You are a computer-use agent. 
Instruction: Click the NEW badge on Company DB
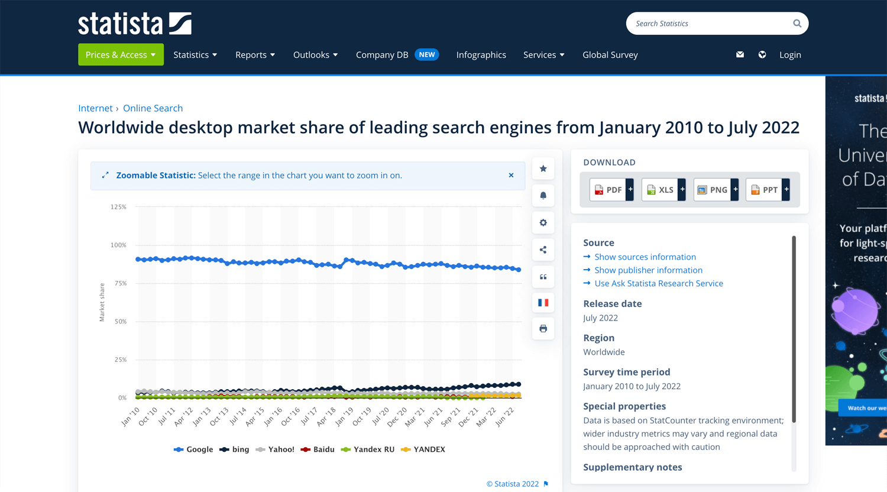tap(427, 54)
